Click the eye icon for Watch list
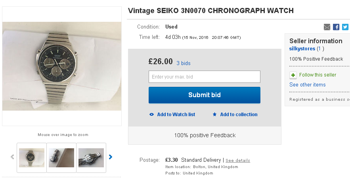The image size is (350, 180). coord(152,115)
